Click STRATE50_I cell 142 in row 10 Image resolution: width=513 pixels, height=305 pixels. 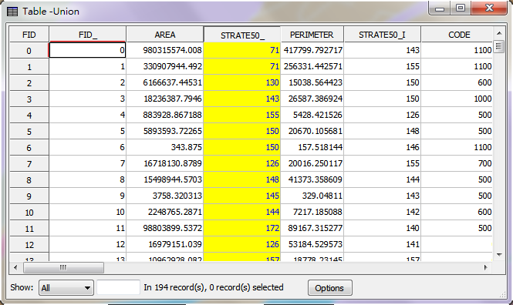click(382, 212)
